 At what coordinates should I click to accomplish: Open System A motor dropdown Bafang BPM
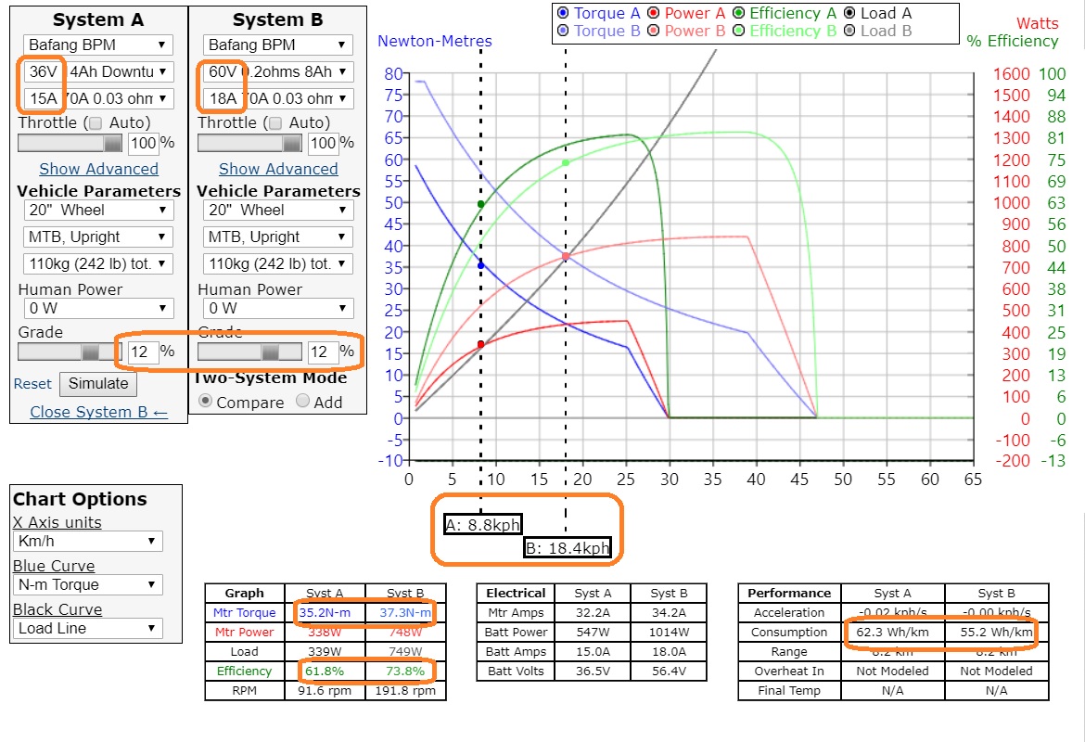coord(97,45)
